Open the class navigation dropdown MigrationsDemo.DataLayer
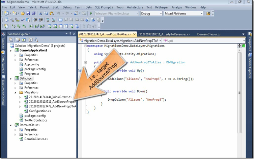Viewport: 254px width, 159px height. (120, 41)
